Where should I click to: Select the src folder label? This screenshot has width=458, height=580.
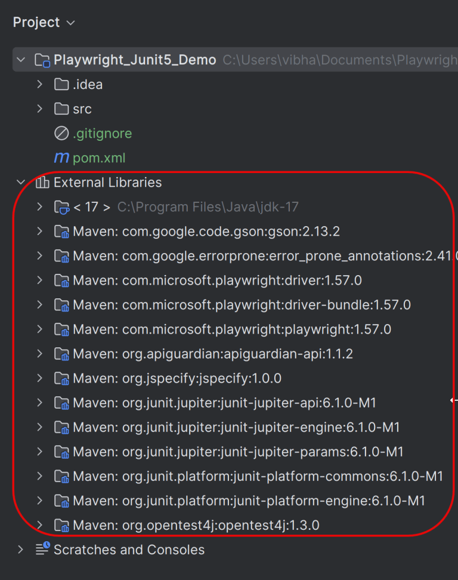click(x=82, y=109)
